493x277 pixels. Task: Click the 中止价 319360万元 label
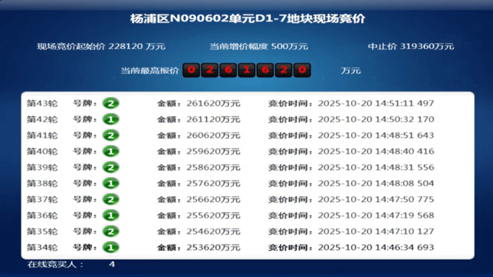click(411, 46)
